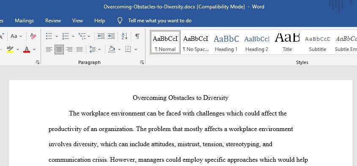Screen dimensions: 357x166
Task: Expand the line spacing dropdown arrow
Action: point(99,49)
